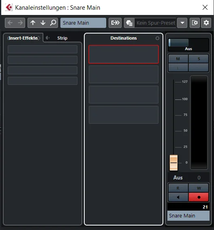
Task: Select previous channel using up arrow
Action: (33, 23)
